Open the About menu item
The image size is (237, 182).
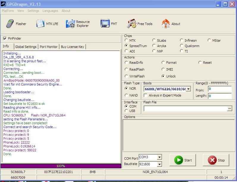(x=66, y=11)
